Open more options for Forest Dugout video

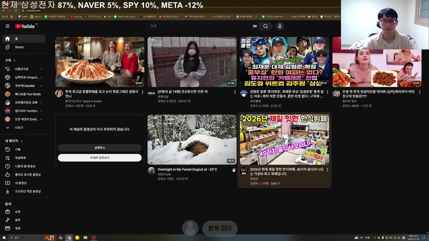click(x=234, y=170)
